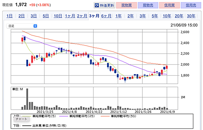Click the timestamp 21/06/09 15:00
The image size is (203, 130).
tap(184, 25)
